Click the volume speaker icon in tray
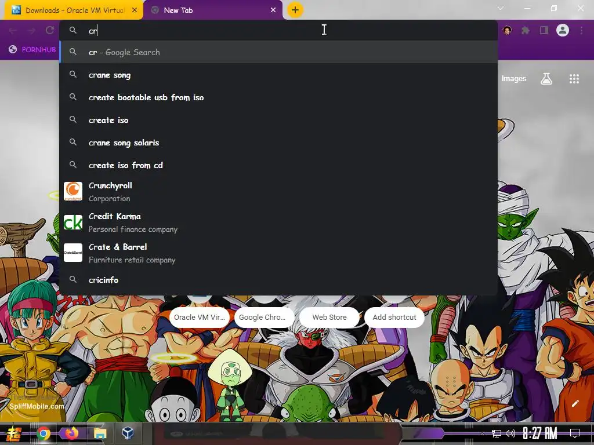This screenshot has height=445, width=594. (510, 433)
